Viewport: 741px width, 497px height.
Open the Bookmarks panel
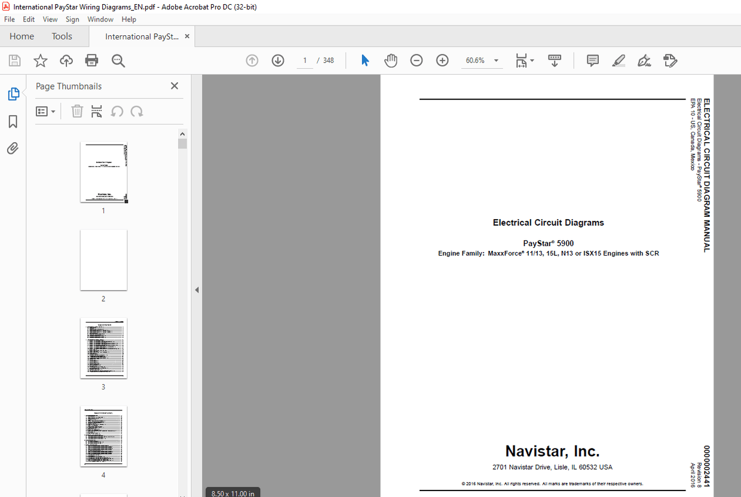click(13, 121)
